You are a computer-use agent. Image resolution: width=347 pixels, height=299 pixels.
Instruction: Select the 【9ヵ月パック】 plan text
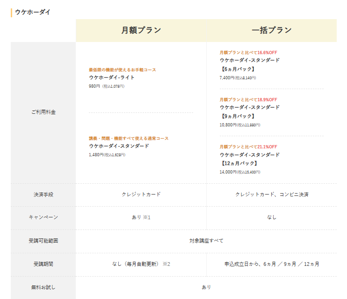(238, 116)
